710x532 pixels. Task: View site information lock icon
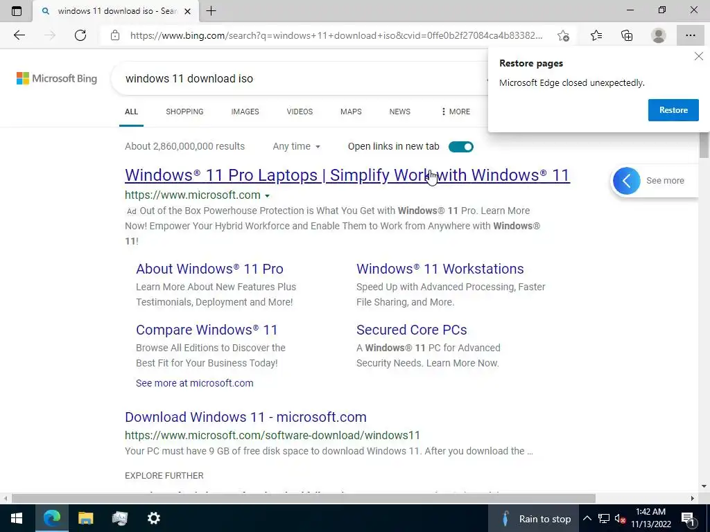pyautogui.click(x=115, y=35)
